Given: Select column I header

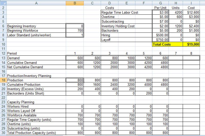Looking at the screenshot, I should (x=191, y=3).
